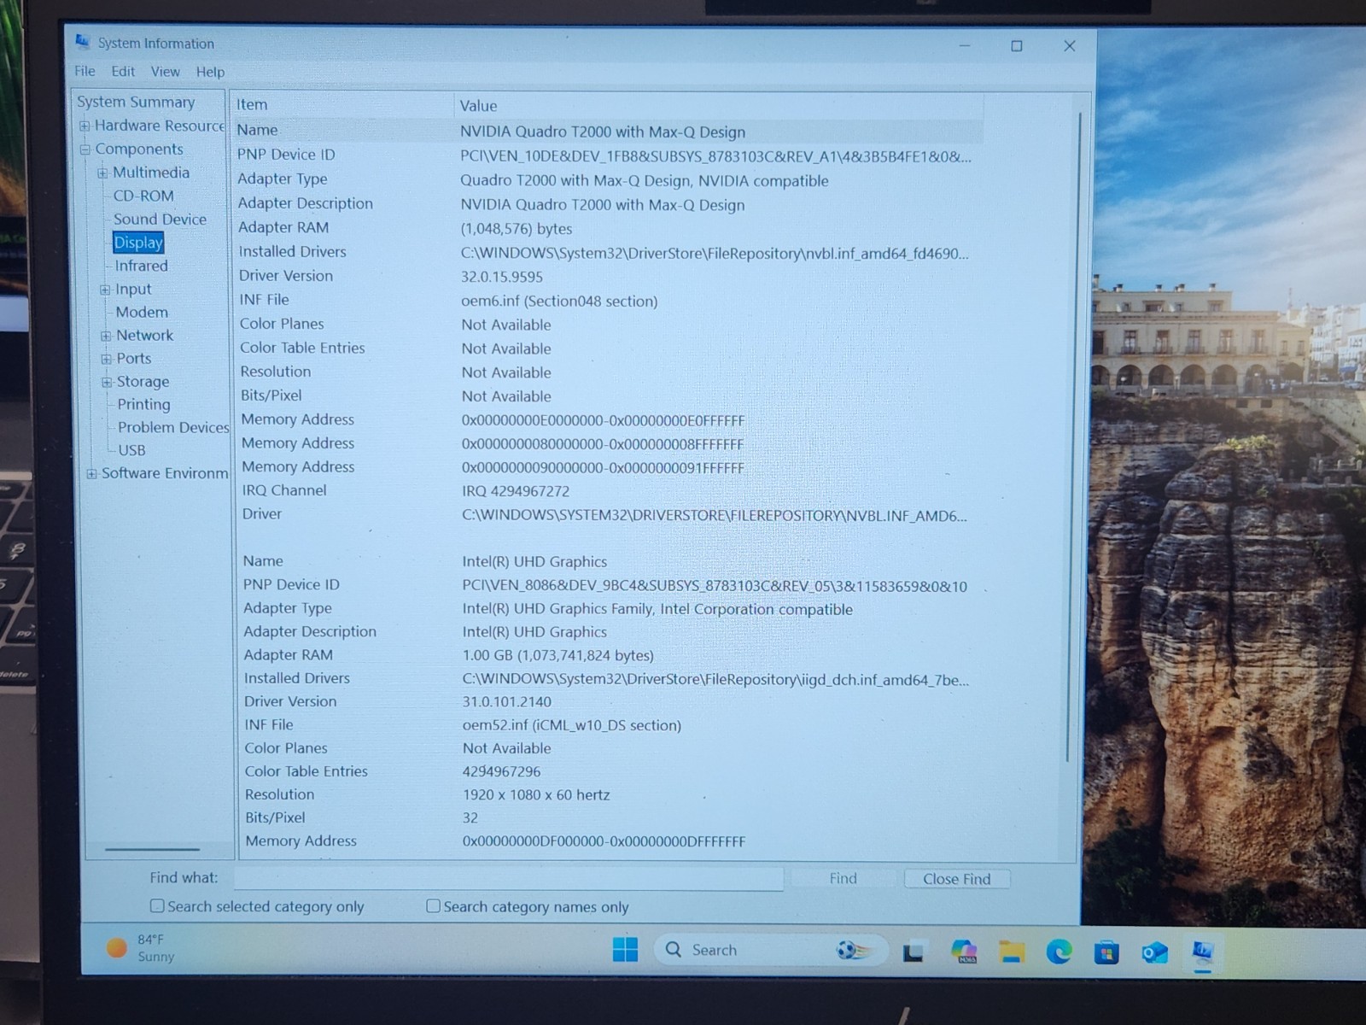Click the soccer ball search highlight icon
Viewport: 1366px width, 1025px height.
(x=853, y=950)
